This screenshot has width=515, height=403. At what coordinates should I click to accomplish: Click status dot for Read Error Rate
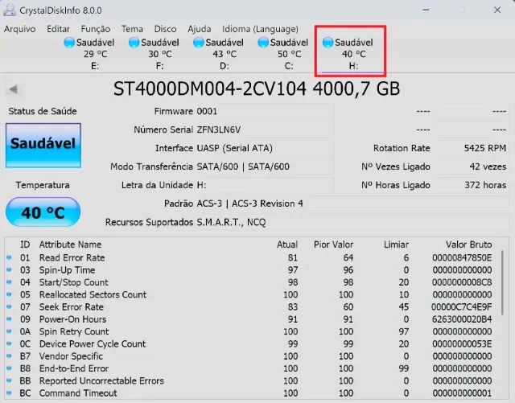(x=9, y=257)
